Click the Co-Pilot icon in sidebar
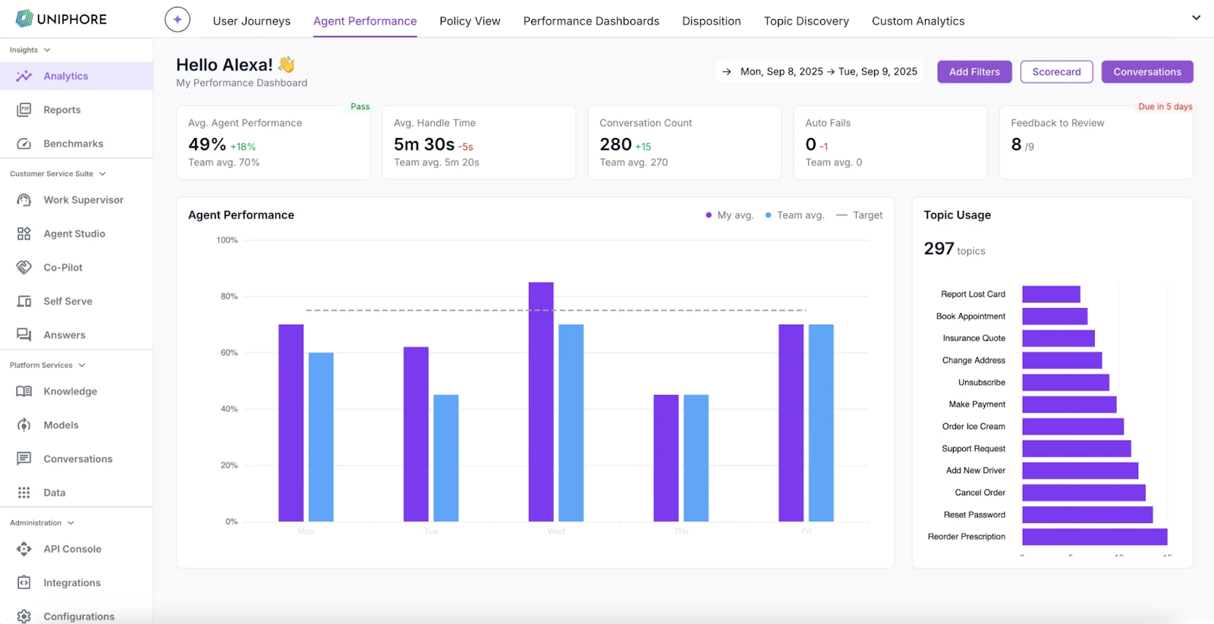The image size is (1214, 624). [24, 268]
